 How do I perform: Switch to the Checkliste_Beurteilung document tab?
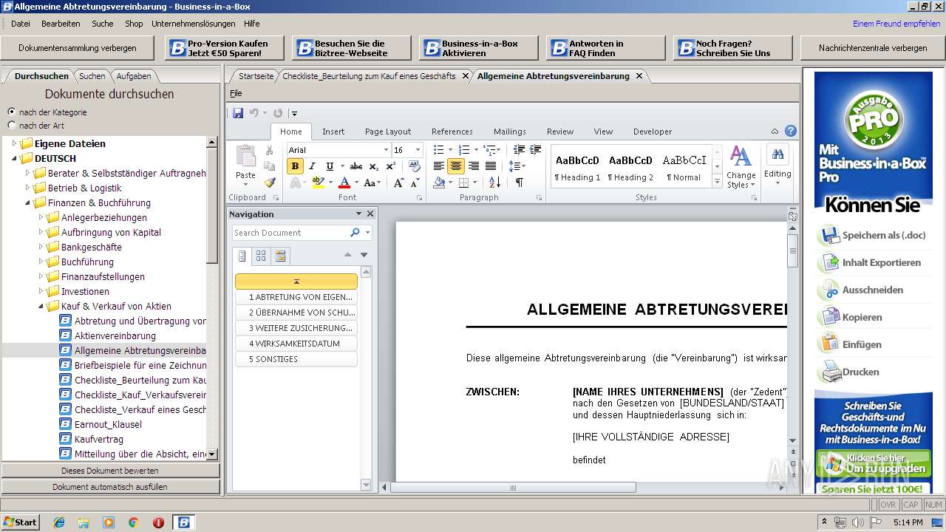pyautogui.click(x=369, y=76)
